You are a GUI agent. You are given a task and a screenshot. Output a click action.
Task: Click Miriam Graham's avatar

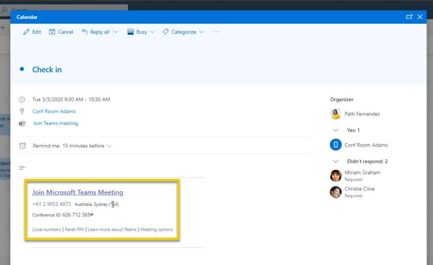tap(335, 176)
